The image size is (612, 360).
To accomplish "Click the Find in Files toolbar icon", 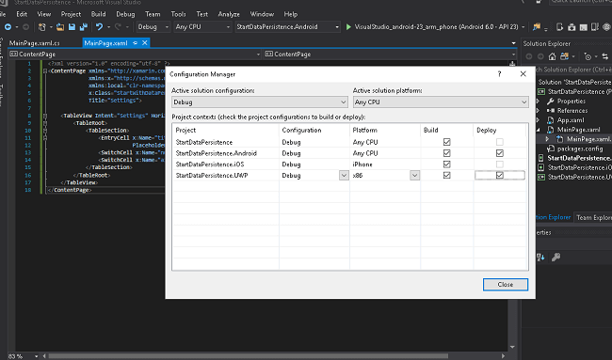I will [537, 27].
